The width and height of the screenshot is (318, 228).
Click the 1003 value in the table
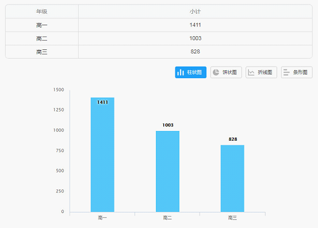click(x=196, y=38)
